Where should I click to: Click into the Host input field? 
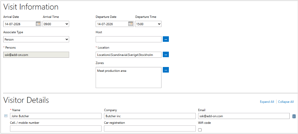coord(128,39)
